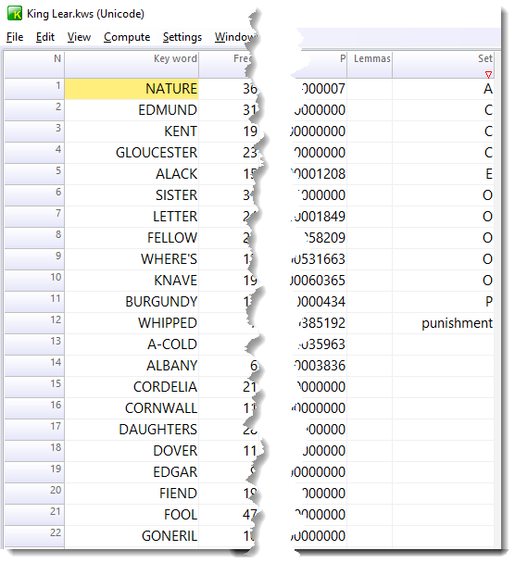Select the NATURE key word cell
This screenshot has height=563, width=515.
pyautogui.click(x=132, y=89)
